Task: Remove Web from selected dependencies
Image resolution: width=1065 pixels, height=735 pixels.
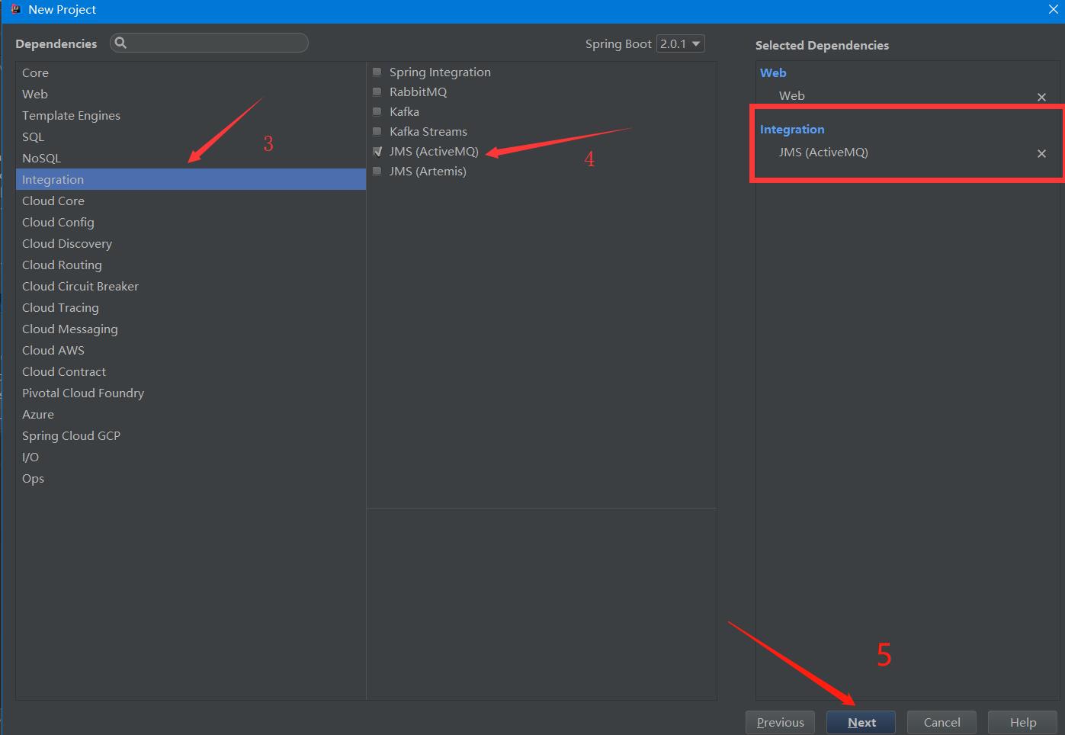Action: coord(1041,97)
